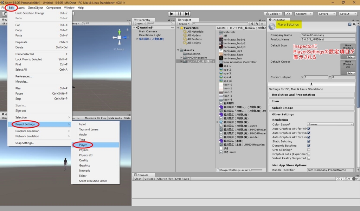
Task: Click the All Scripts search icon
Action: (x=185, y=43)
